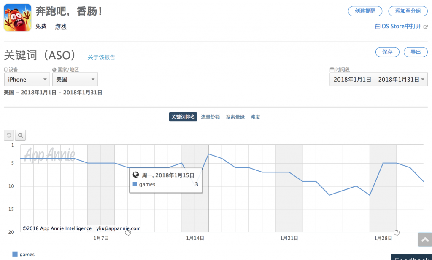
Task: Open the iPhone device dropdown
Action: [27, 80]
